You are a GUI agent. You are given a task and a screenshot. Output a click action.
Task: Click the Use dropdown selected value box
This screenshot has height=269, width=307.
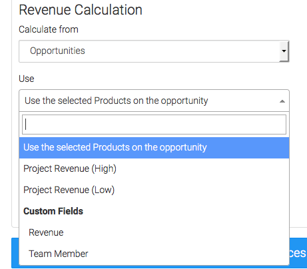tap(154, 101)
